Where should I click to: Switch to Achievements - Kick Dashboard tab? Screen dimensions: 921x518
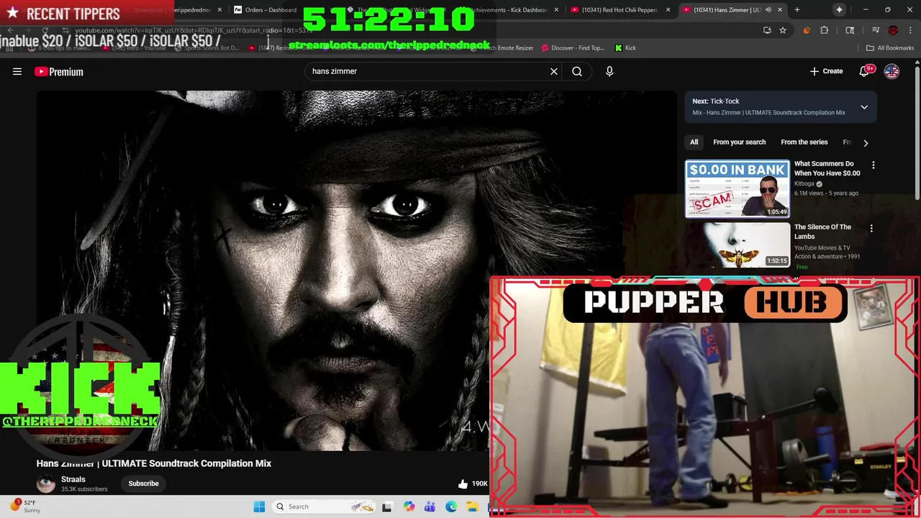[x=507, y=10]
